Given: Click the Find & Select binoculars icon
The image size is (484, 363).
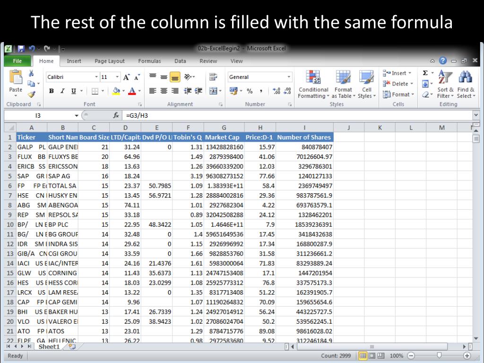Looking at the screenshot, I should pyautogui.click(x=466, y=77).
